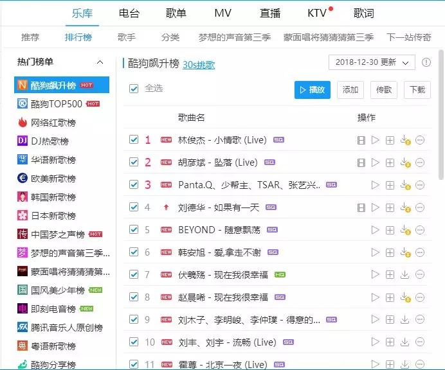
Task: Add Panta.Q 少帮主 track to playlist
Action: coord(390,185)
